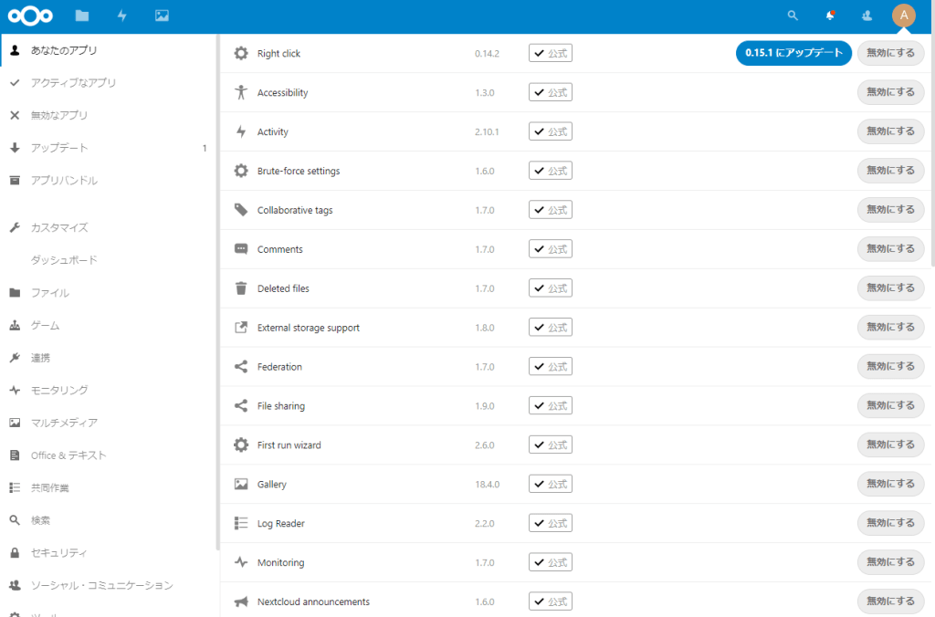Click the Nextcloud announcements megaphone icon
The height and width of the screenshot is (617, 935).
click(241, 601)
